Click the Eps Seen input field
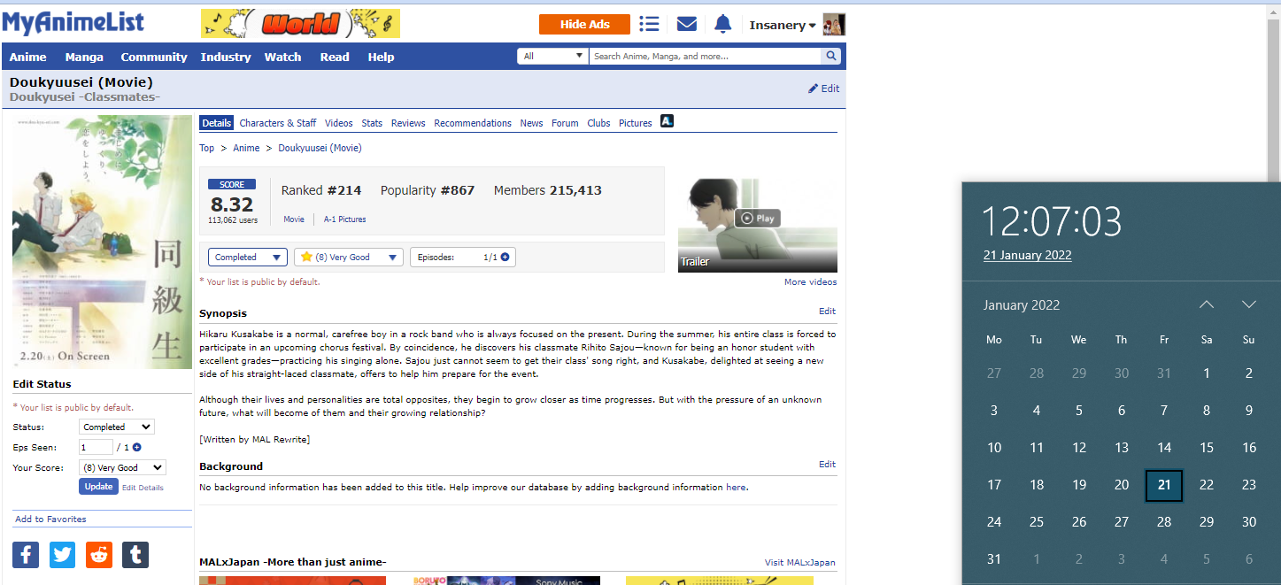 point(96,448)
